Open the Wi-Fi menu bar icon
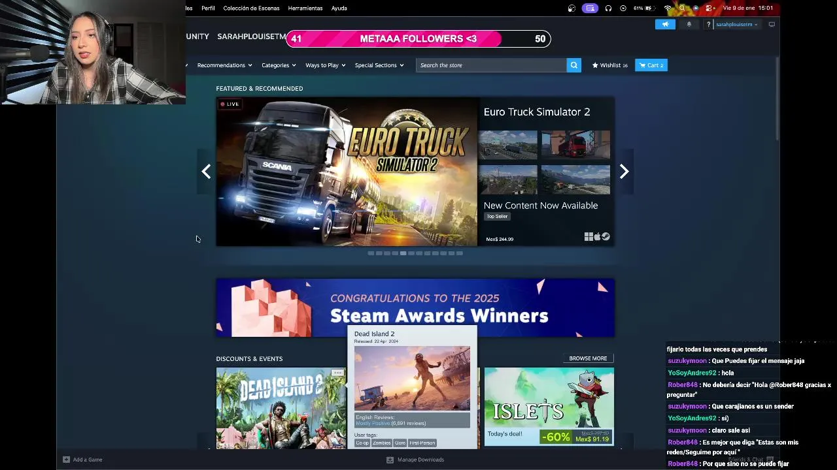The width and height of the screenshot is (837, 470). click(x=668, y=8)
